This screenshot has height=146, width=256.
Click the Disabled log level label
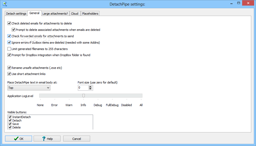click(126, 105)
